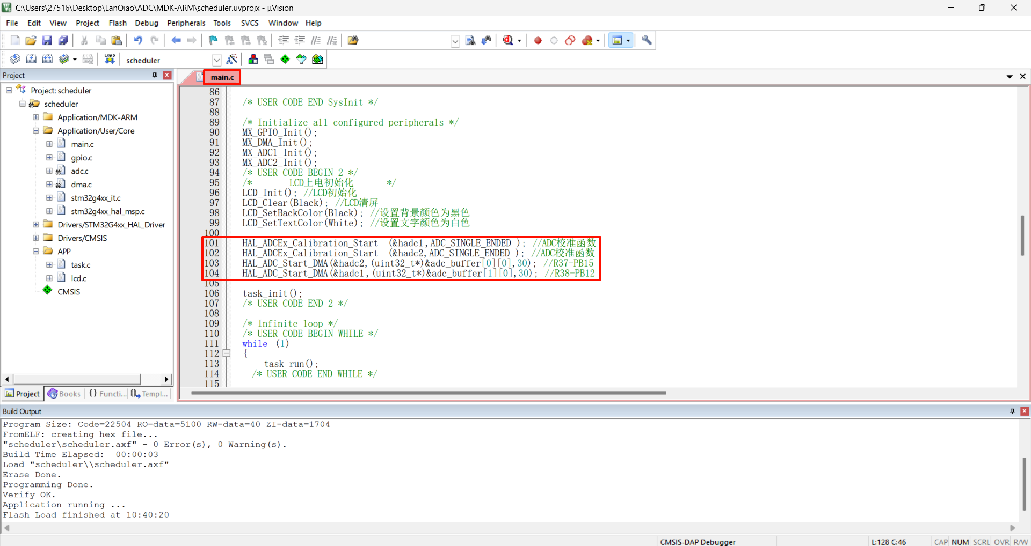Viewport: 1031px width, 546px height.
Task: Click Select Software Packs icon
Action: 301,59
